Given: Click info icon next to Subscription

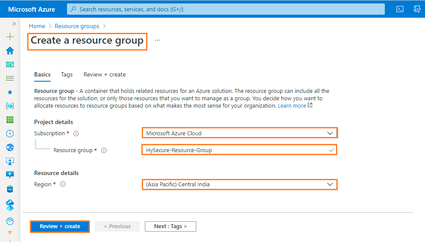Looking at the screenshot, I should click(x=76, y=134).
